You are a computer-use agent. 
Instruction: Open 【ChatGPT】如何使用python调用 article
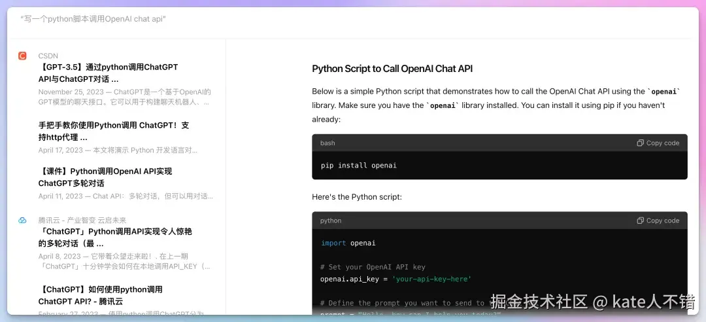coord(101,295)
